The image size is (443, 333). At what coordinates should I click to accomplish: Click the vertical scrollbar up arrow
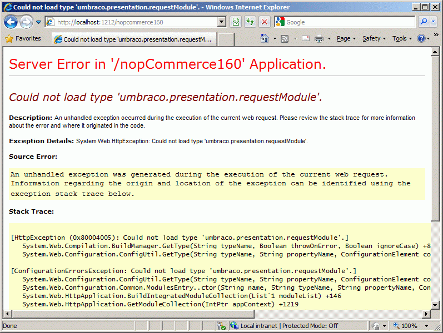coord(435,52)
